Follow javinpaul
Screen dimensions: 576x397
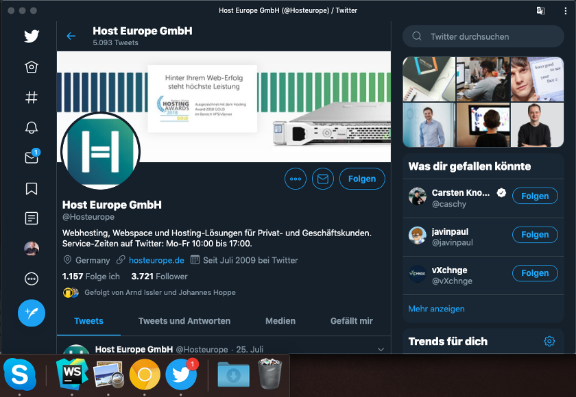[x=535, y=235]
